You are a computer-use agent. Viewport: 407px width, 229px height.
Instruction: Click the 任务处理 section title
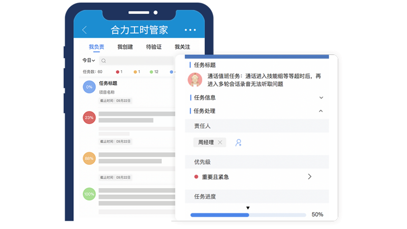coord(205,111)
